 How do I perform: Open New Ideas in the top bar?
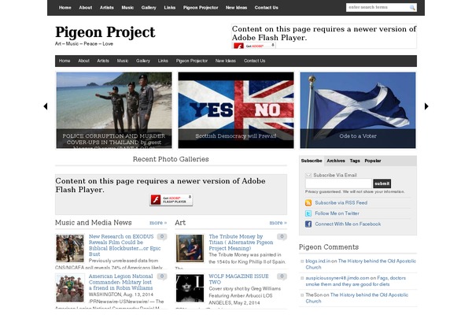pyautogui.click(x=236, y=8)
